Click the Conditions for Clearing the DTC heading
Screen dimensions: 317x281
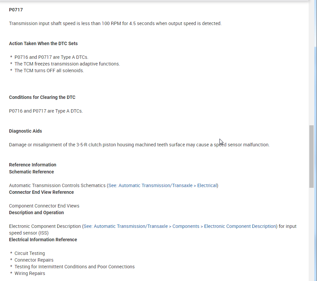tap(42, 97)
